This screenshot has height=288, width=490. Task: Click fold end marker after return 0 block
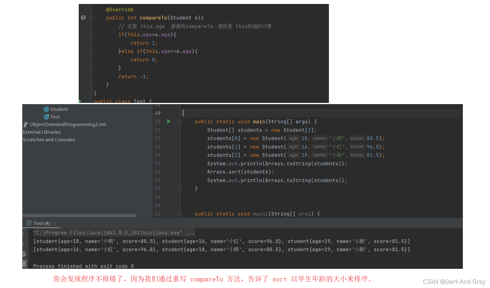pyautogui.click(x=91, y=68)
